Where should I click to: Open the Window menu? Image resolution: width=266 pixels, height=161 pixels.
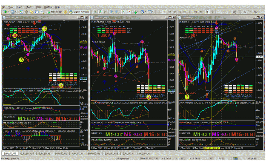tap(48, 7)
